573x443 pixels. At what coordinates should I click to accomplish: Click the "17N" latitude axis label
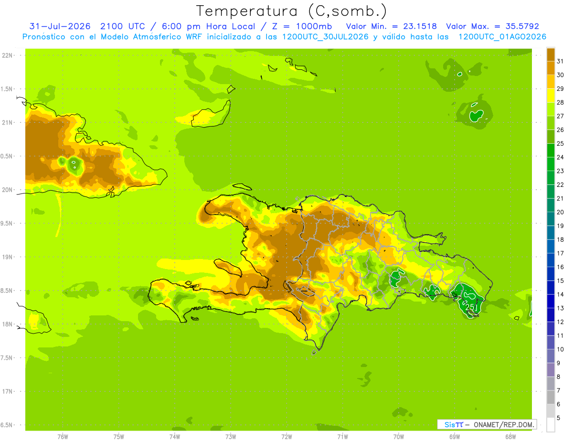pos(7,391)
